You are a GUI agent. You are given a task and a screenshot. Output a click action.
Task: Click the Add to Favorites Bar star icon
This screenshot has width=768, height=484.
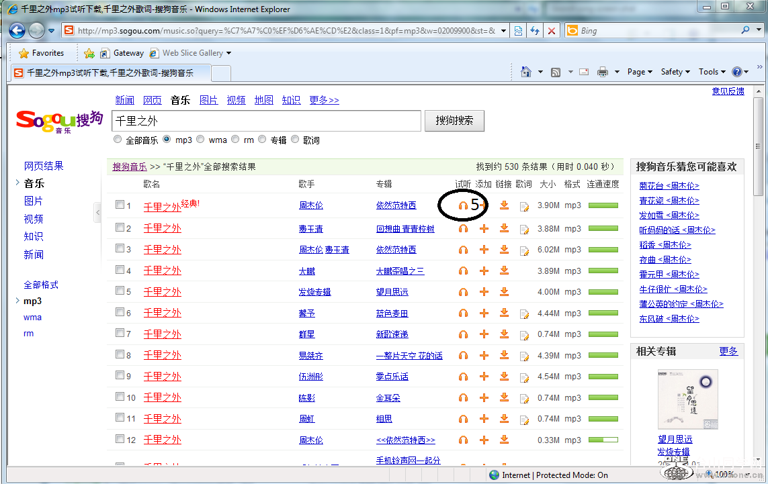[89, 53]
